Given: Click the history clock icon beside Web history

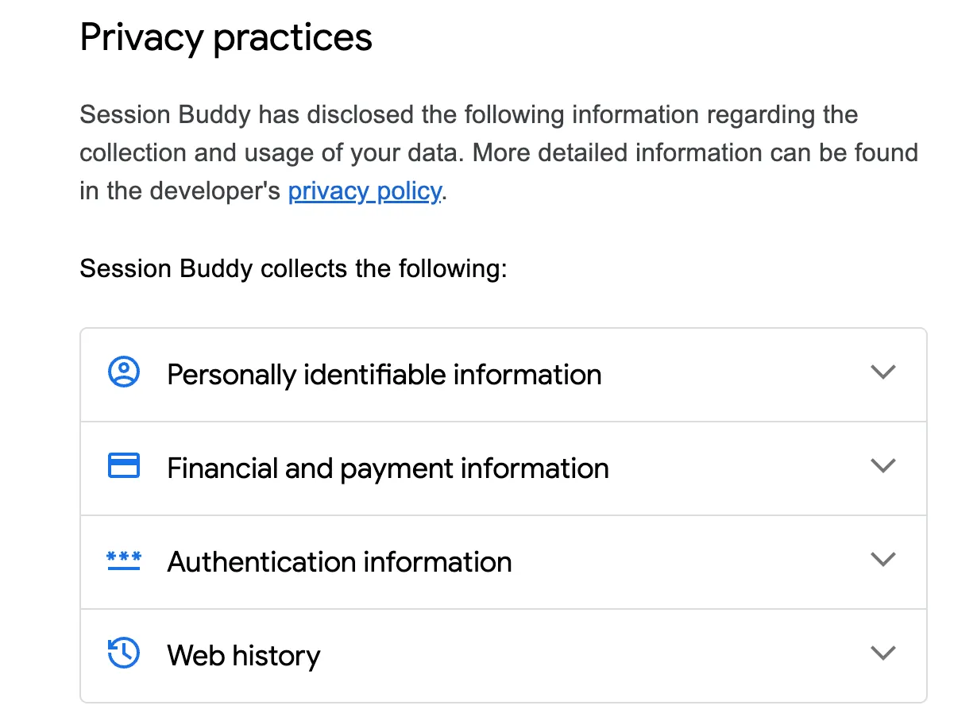Looking at the screenshot, I should [x=122, y=654].
